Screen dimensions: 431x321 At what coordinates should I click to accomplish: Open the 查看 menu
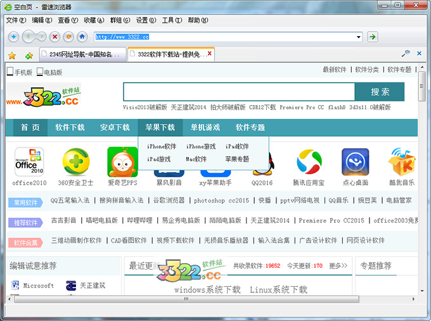(x=68, y=20)
